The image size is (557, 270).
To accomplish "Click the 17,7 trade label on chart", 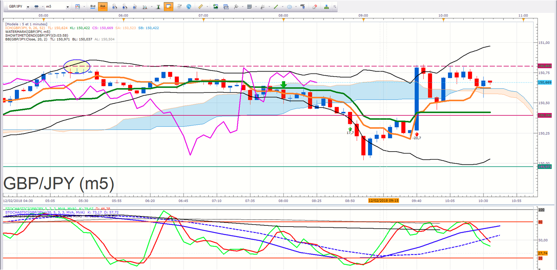I will [x=350, y=133].
